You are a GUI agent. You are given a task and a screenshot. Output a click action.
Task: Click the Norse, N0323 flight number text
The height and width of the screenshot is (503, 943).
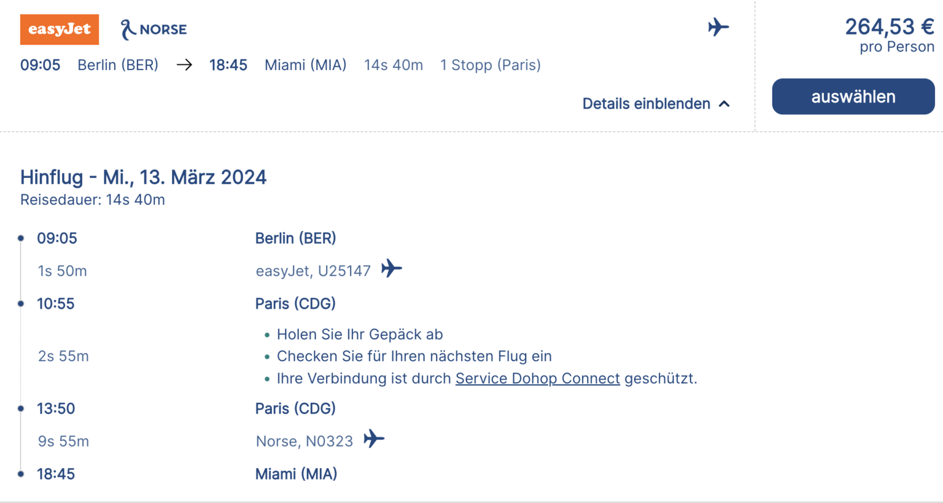click(x=304, y=442)
